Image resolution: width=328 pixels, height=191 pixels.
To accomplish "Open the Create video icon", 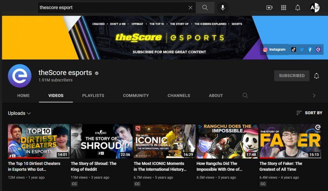I will [x=269, y=8].
